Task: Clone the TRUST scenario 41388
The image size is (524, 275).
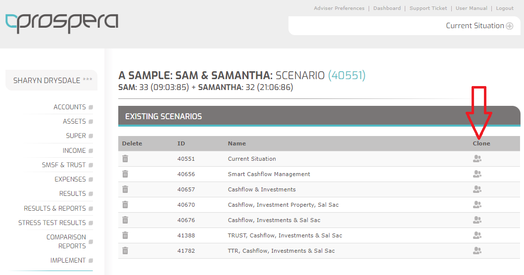Action: 477,235
